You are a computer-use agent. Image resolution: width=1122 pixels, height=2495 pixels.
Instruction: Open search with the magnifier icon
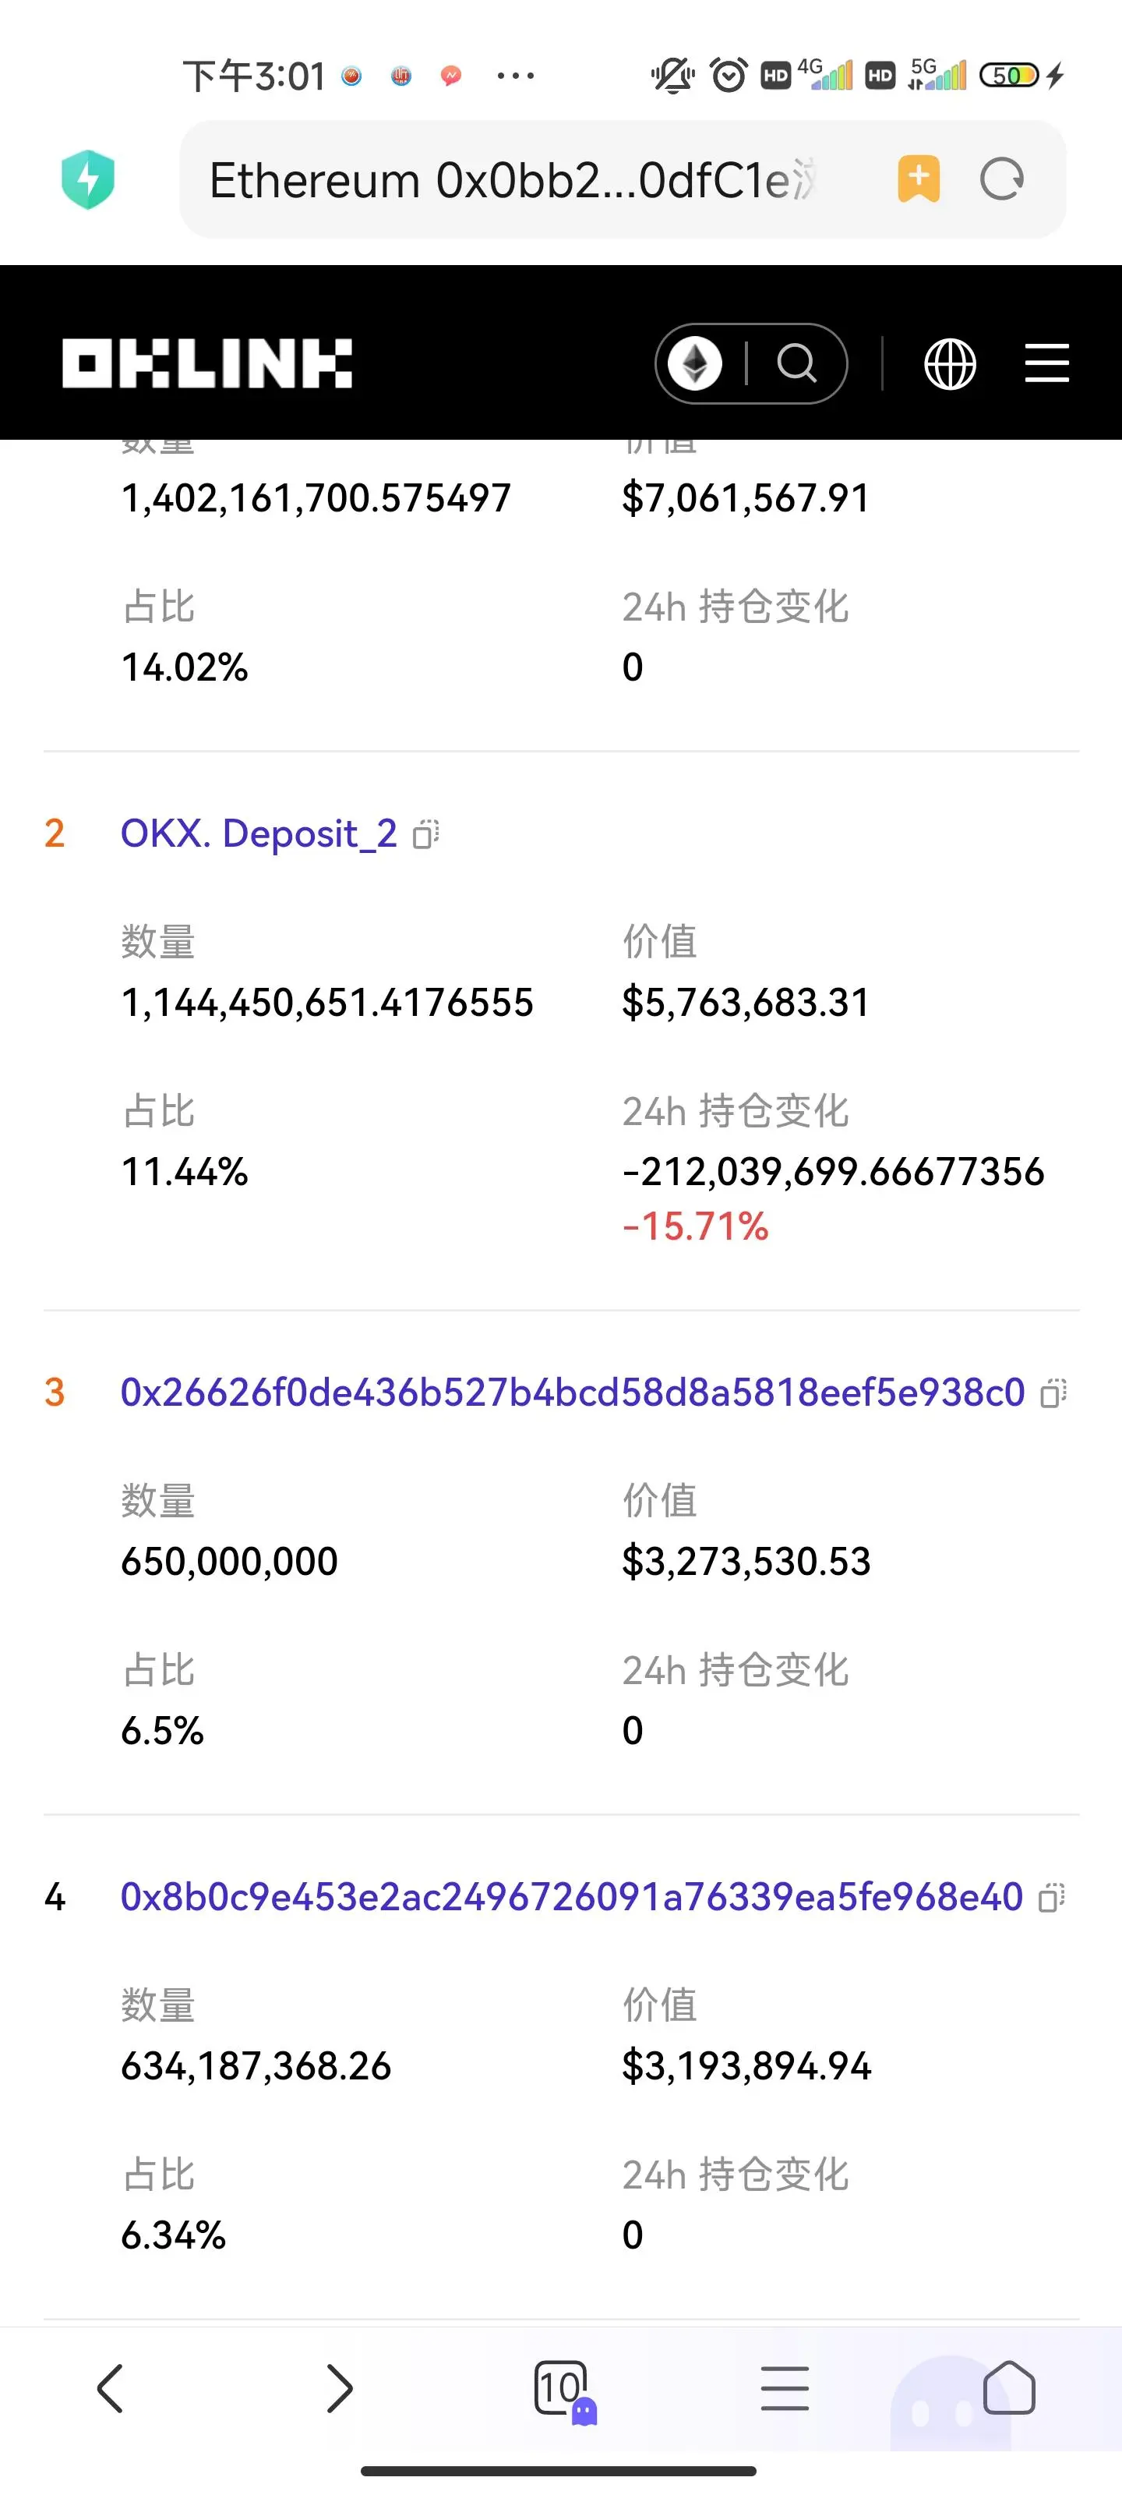click(798, 363)
